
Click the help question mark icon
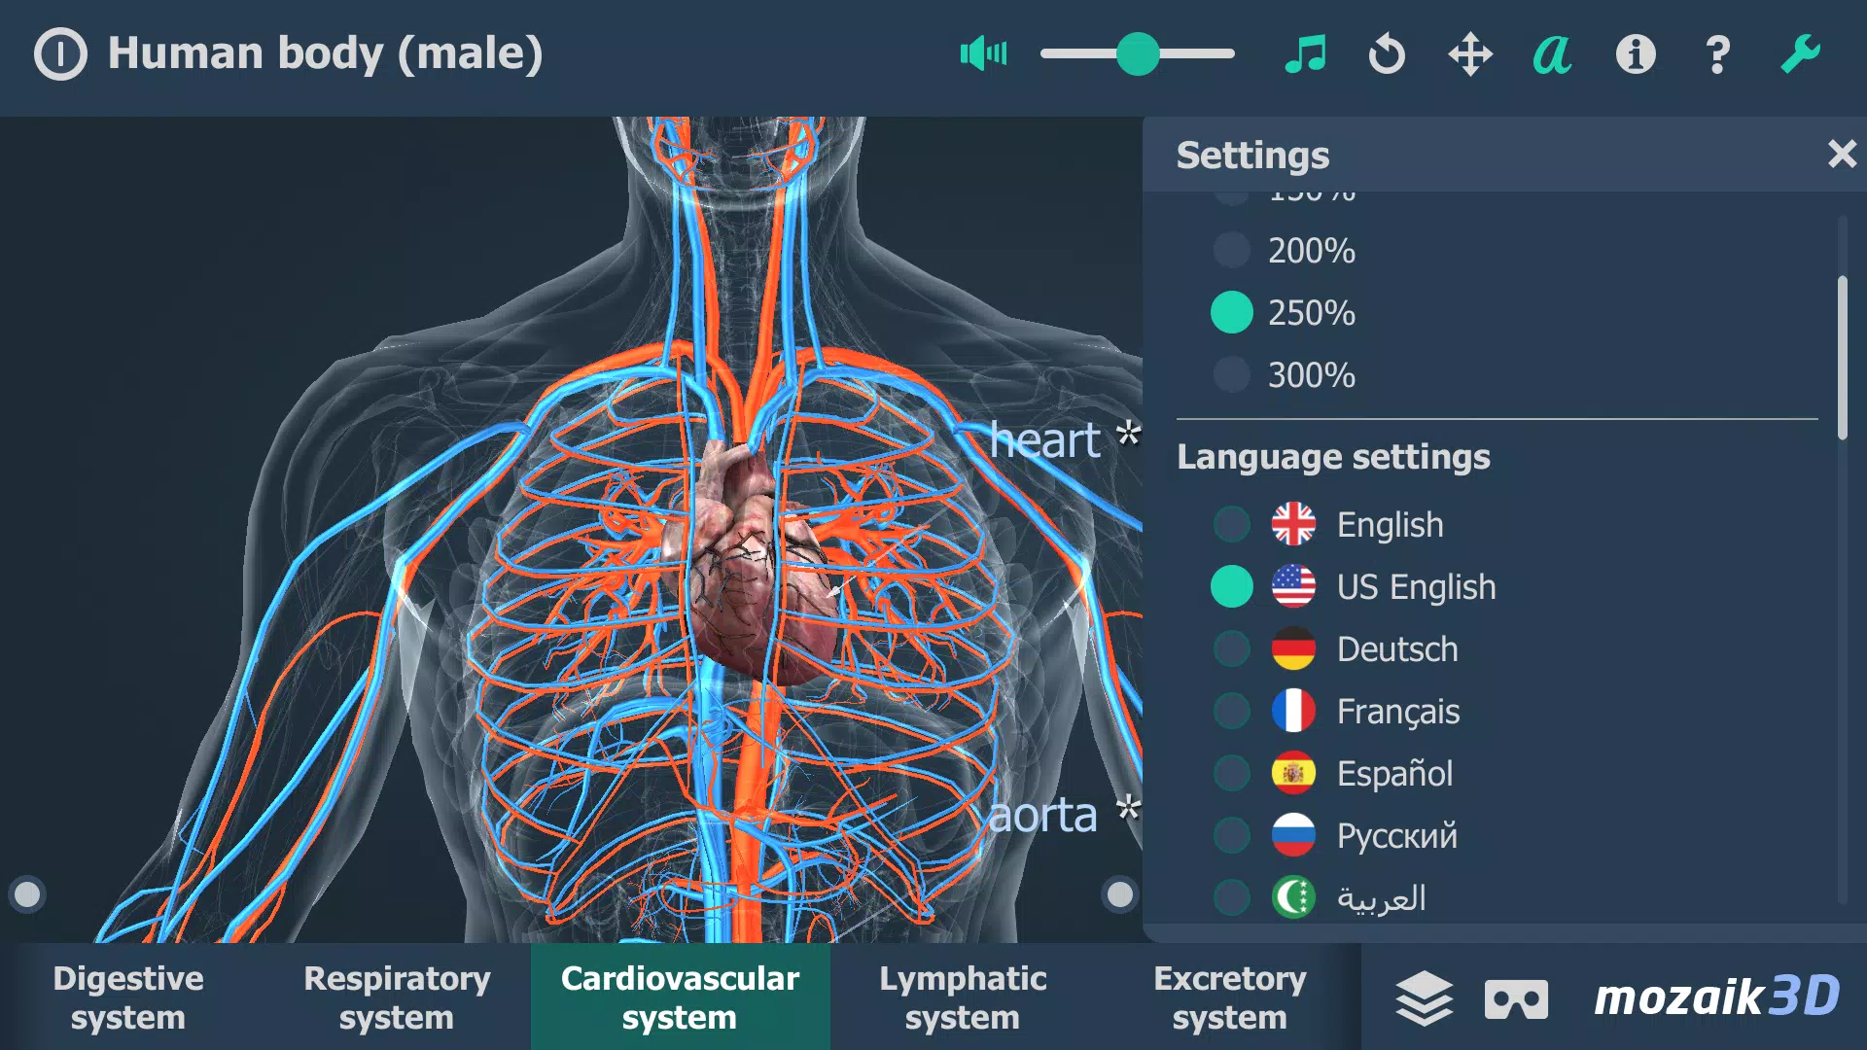(x=1714, y=52)
